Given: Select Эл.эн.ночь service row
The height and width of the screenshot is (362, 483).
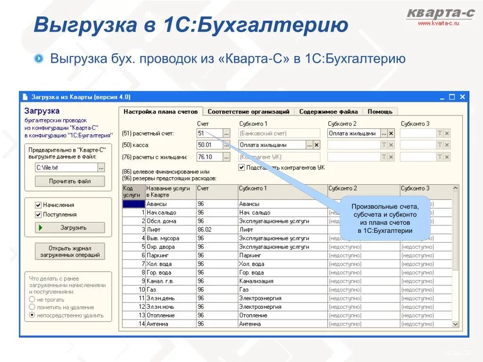Looking at the screenshot, I should 287,307.
